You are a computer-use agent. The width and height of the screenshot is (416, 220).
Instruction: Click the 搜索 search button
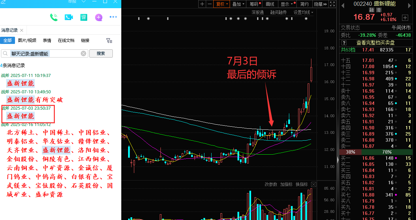point(101,53)
